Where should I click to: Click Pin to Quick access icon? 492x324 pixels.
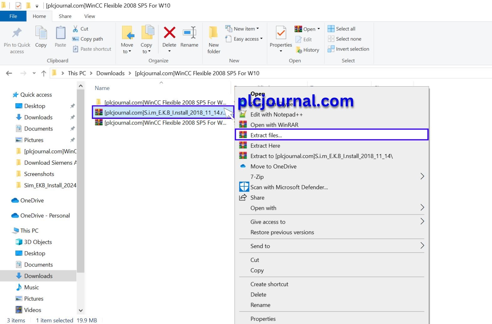coord(17,33)
